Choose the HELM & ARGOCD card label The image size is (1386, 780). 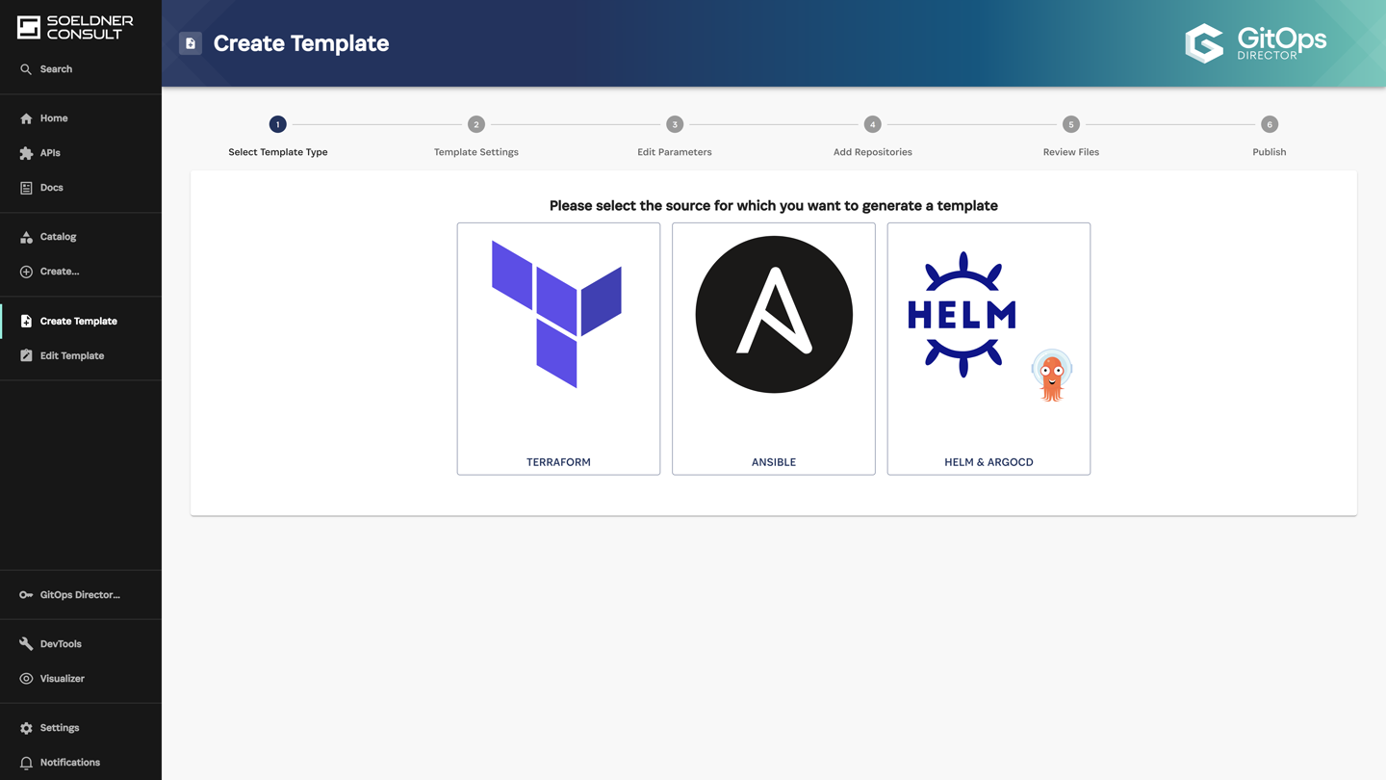coord(988,462)
